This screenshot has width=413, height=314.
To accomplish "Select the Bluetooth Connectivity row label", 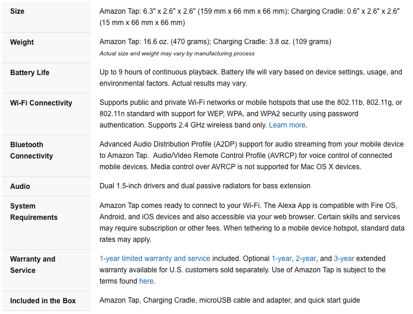I will (32, 150).
